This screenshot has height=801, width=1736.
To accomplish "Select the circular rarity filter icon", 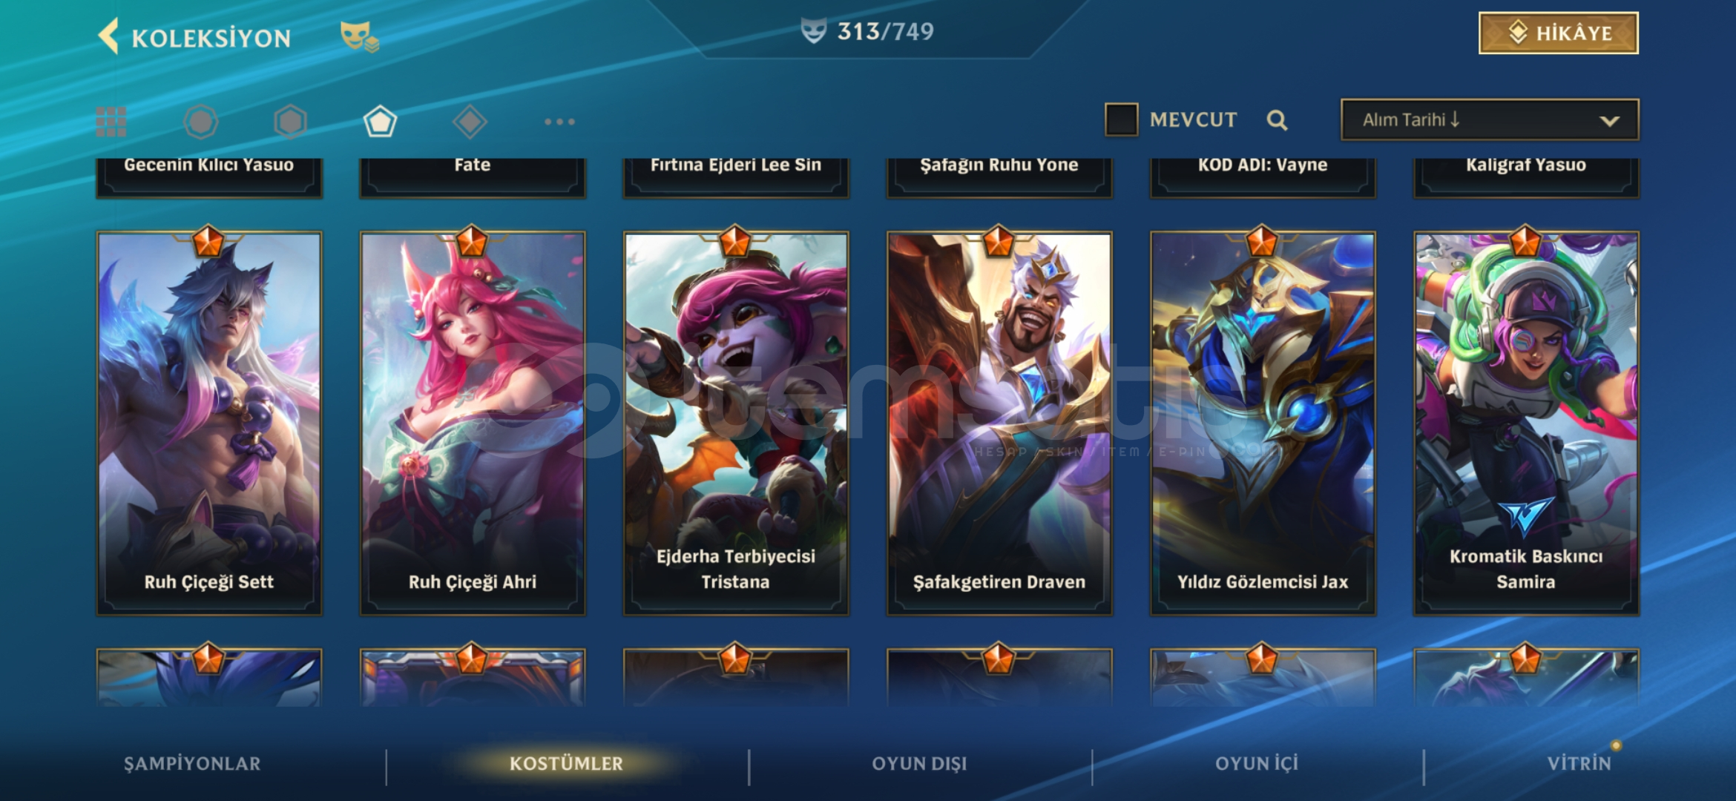I will click(201, 122).
